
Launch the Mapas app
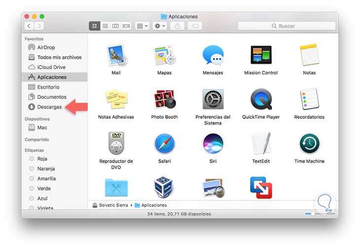point(164,56)
